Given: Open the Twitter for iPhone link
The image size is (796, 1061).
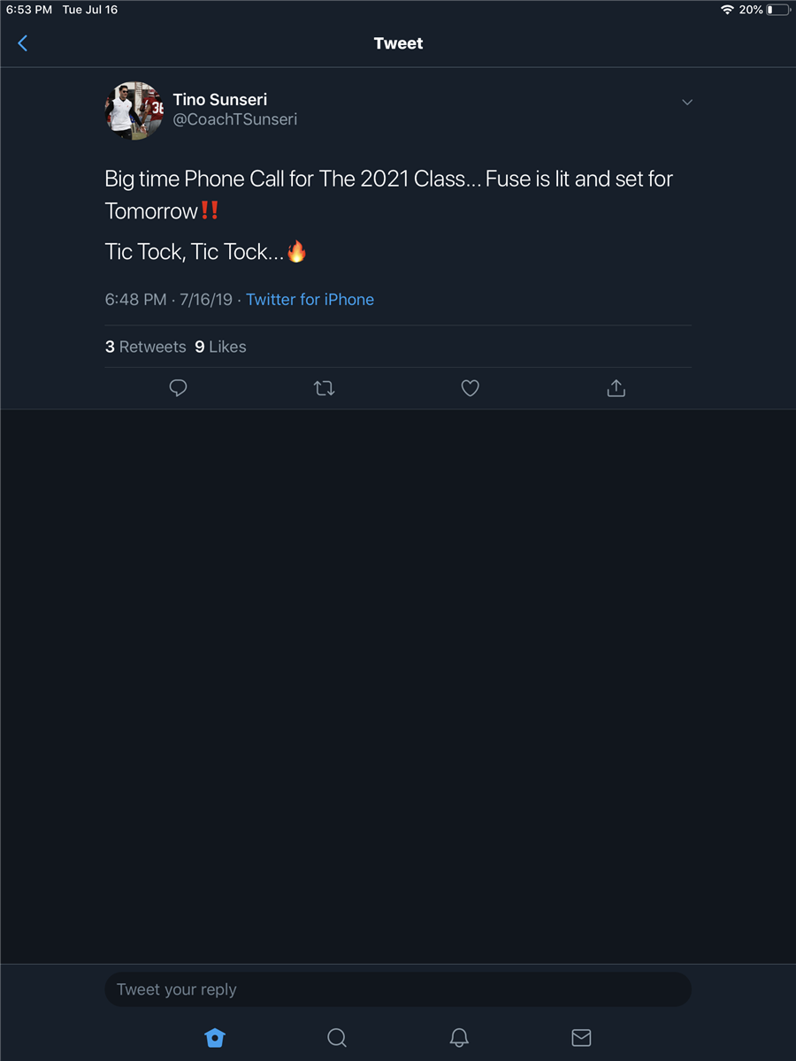Looking at the screenshot, I should pyautogui.click(x=310, y=300).
